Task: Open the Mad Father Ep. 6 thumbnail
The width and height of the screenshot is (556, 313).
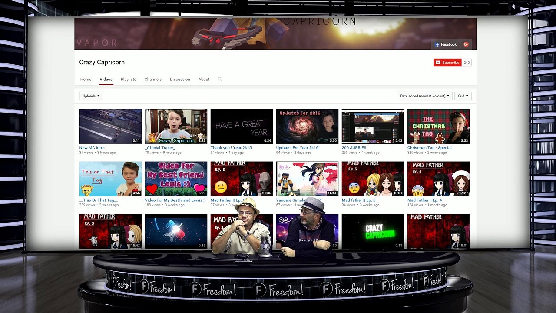Action: pyautogui.click(x=242, y=179)
